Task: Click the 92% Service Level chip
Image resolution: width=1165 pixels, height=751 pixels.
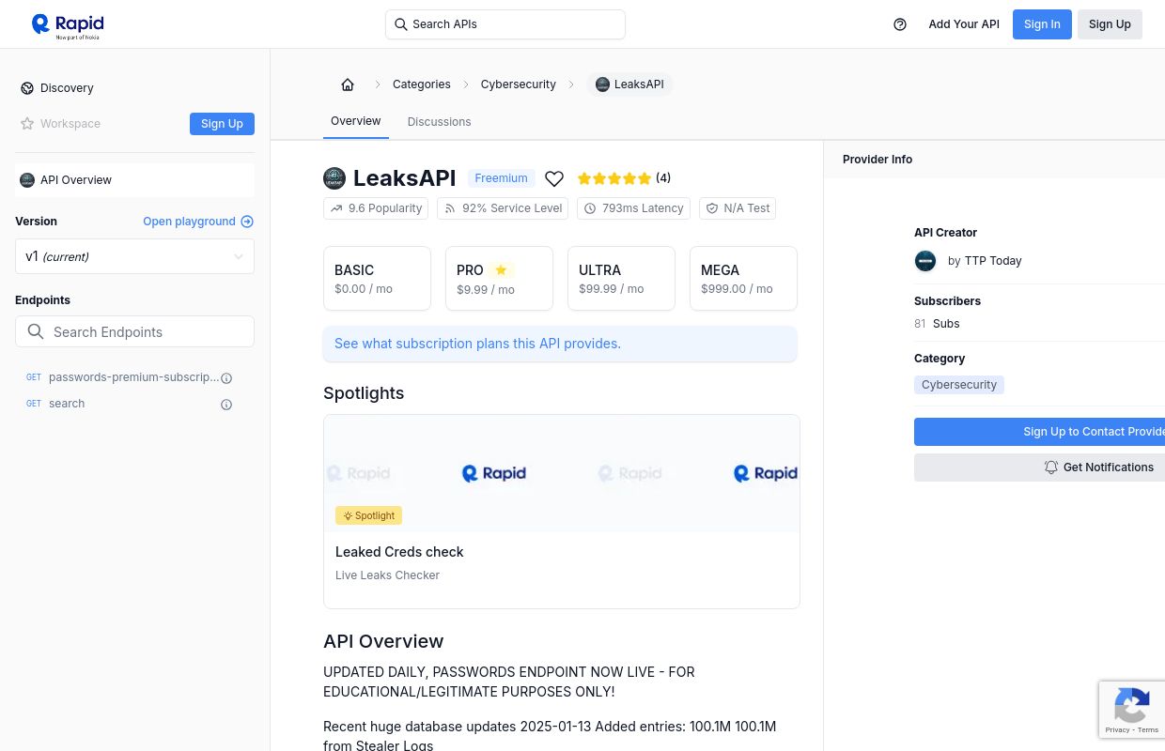Action: (x=503, y=208)
